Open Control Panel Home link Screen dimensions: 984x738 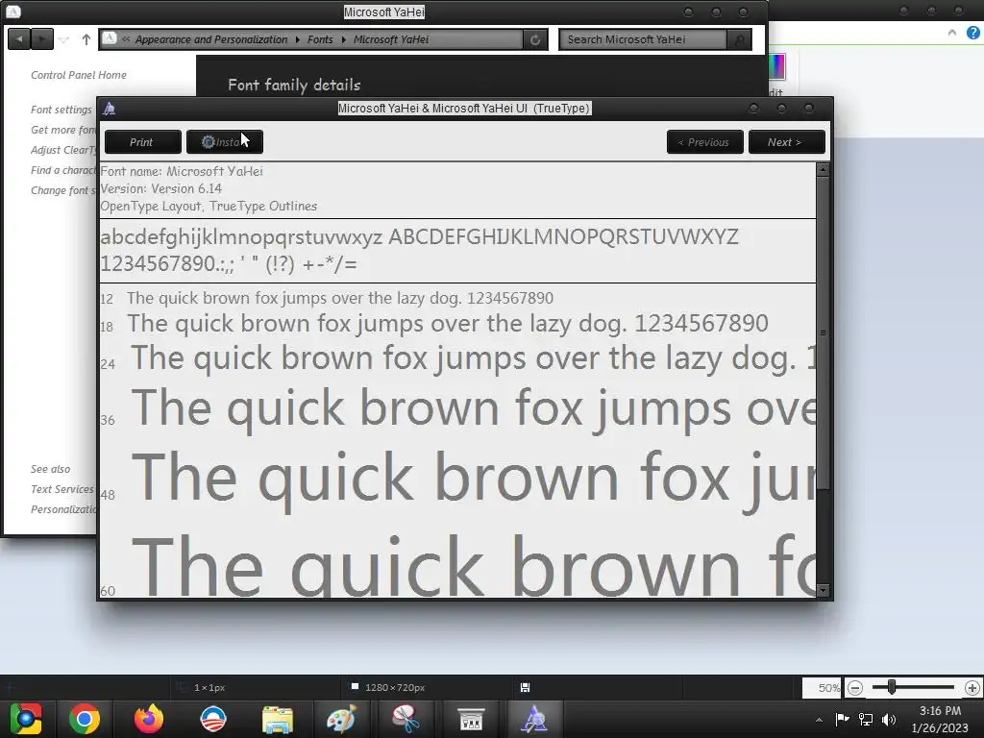click(79, 75)
